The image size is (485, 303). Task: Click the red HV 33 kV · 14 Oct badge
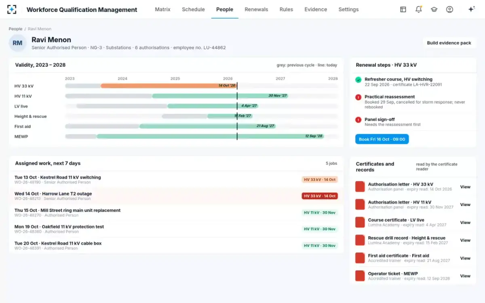click(x=320, y=196)
